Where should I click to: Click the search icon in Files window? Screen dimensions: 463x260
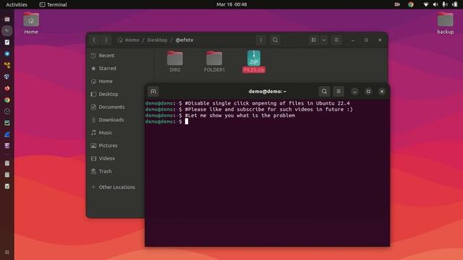[x=275, y=40]
